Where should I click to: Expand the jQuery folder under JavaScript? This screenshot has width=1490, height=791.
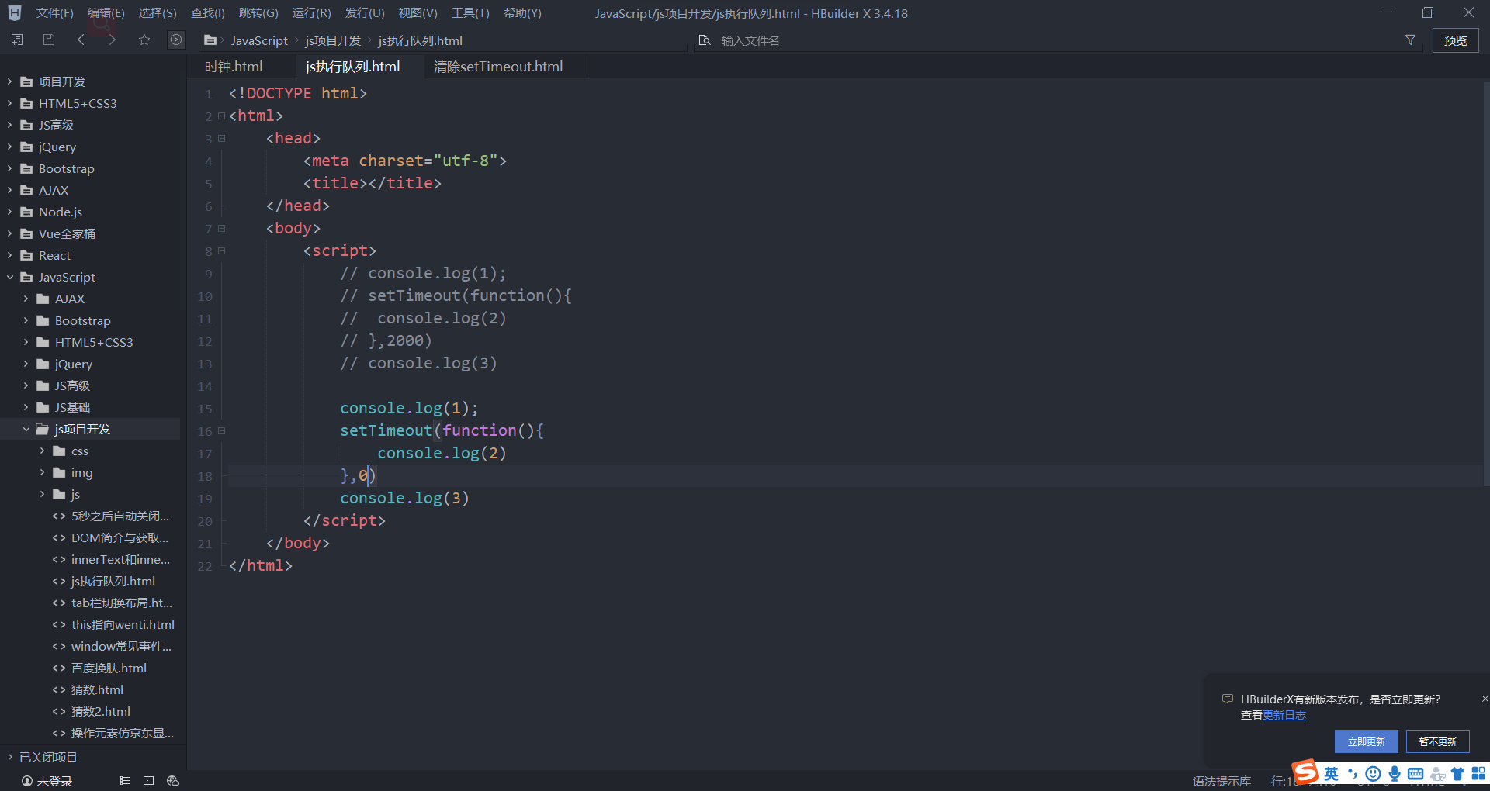tap(26, 364)
